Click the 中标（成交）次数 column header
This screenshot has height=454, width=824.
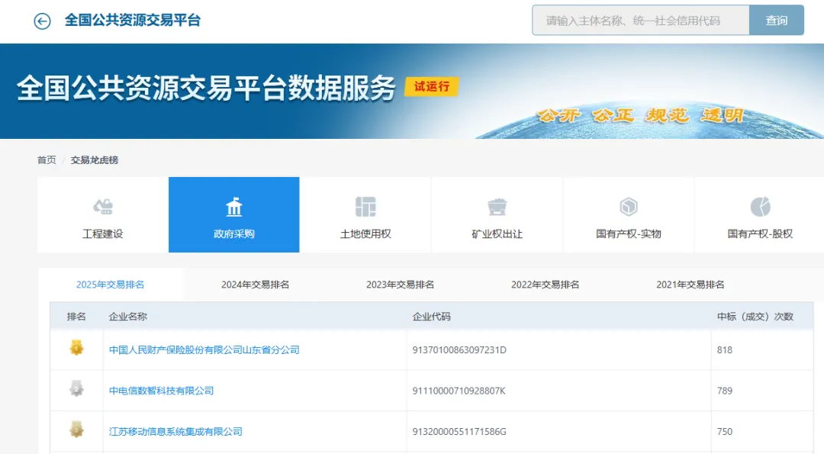coord(755,317)
